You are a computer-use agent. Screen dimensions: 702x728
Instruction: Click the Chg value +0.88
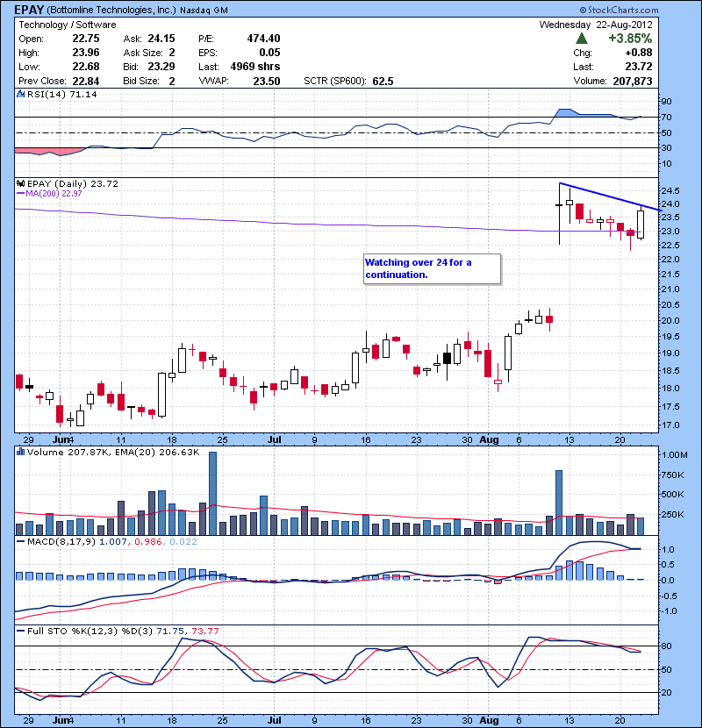coord(638,53)
